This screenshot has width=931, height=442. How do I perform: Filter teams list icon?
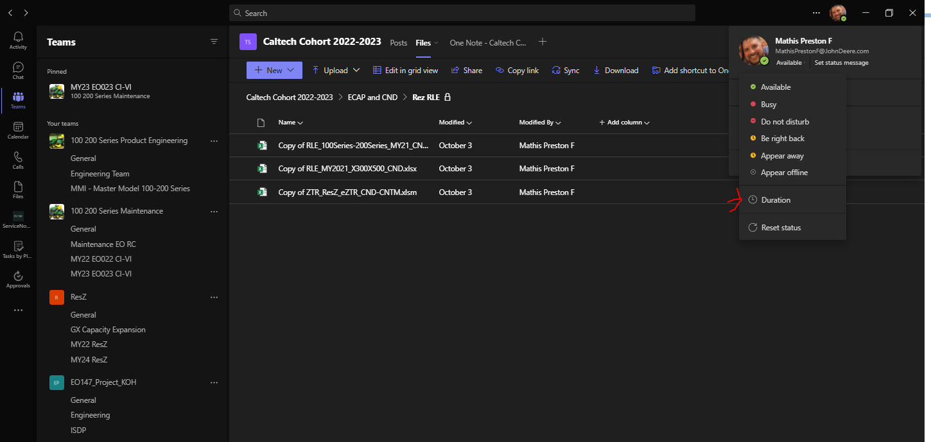[214, 41]
